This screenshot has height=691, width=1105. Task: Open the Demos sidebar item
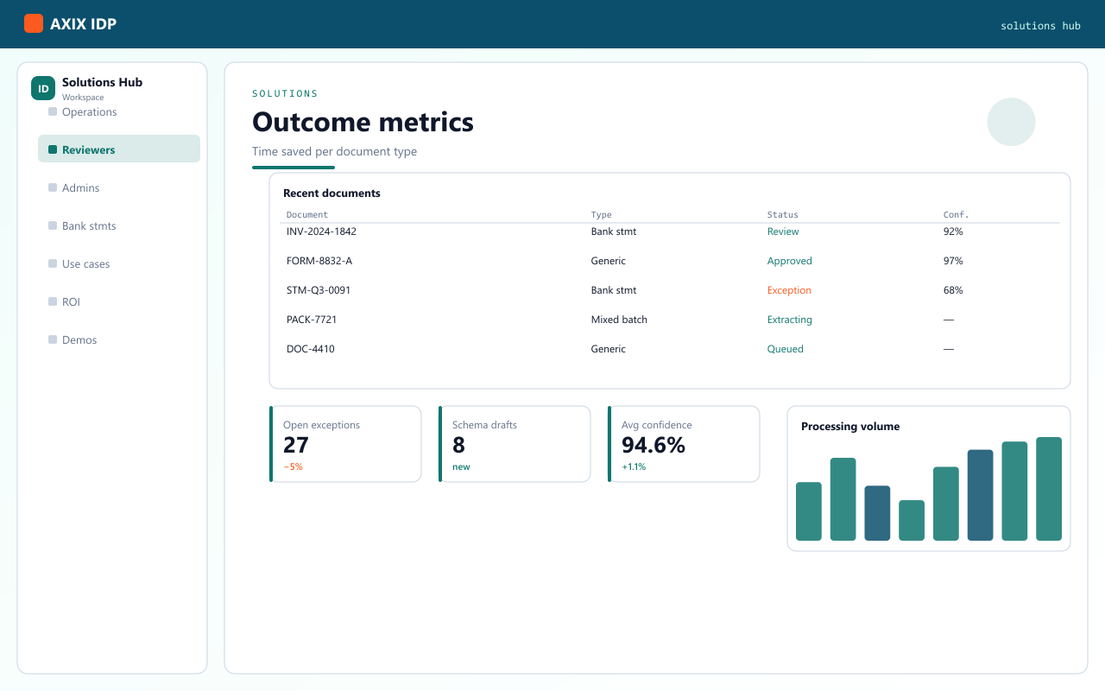[x=119, y=339]
